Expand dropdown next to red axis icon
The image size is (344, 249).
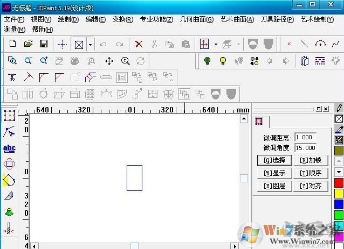216,45
